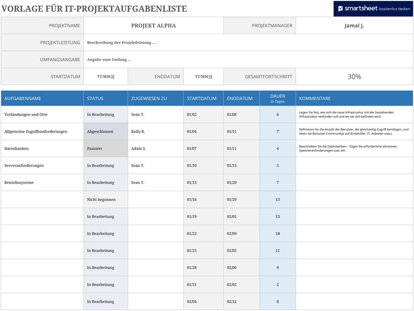Select the 30% Gesamtfortschritt value
The width and height of the screenshot is (414, 311).
point(354,77)
